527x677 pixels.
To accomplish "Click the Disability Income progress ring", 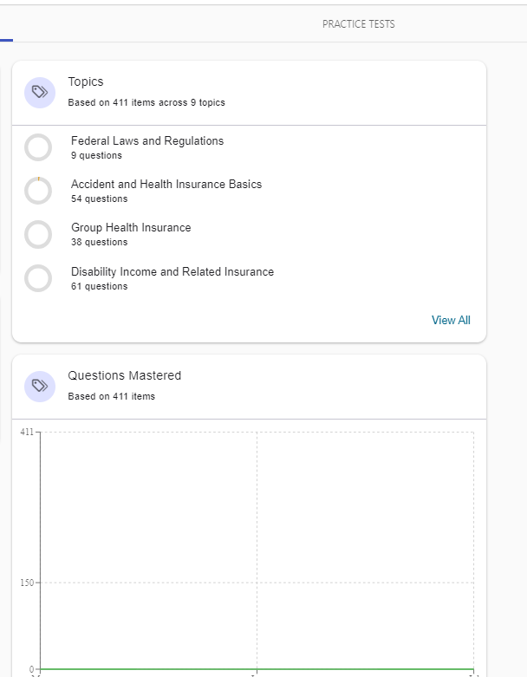I will pos(38,278).
